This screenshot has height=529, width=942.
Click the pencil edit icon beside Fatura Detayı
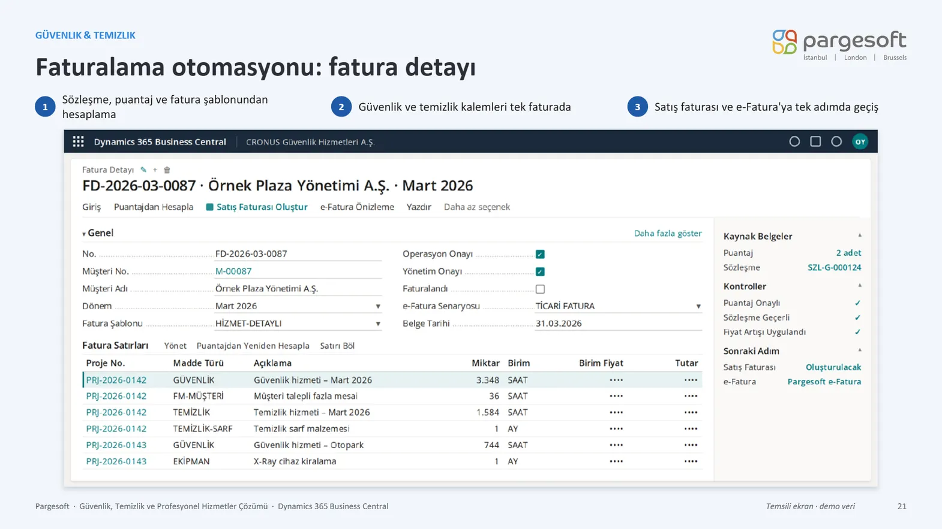click(x=143, y=170)
